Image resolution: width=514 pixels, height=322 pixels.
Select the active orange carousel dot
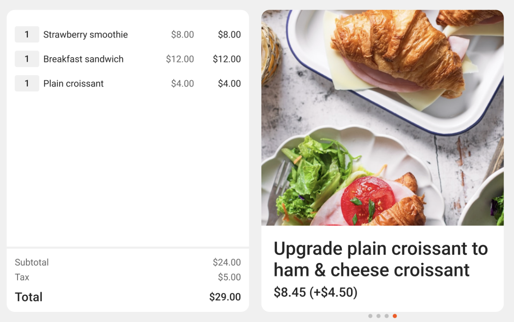(x=395, y=316)
